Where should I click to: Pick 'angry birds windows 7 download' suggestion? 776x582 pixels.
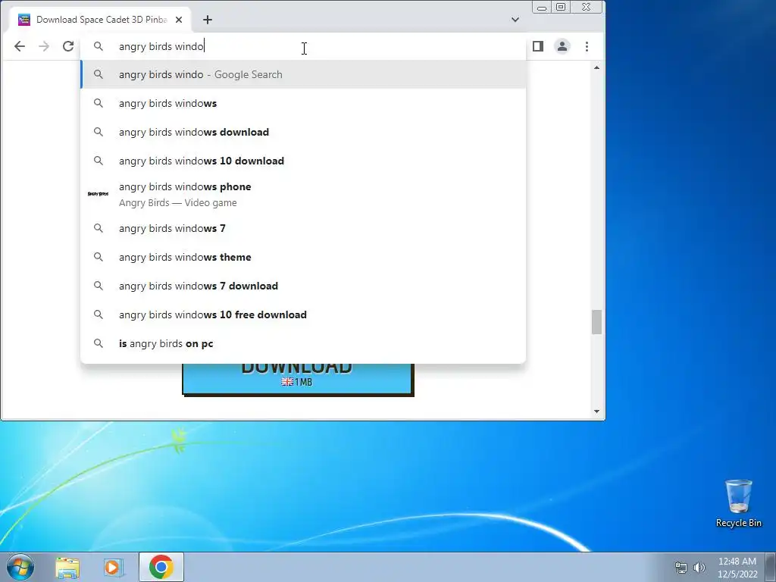click(303, 286)
